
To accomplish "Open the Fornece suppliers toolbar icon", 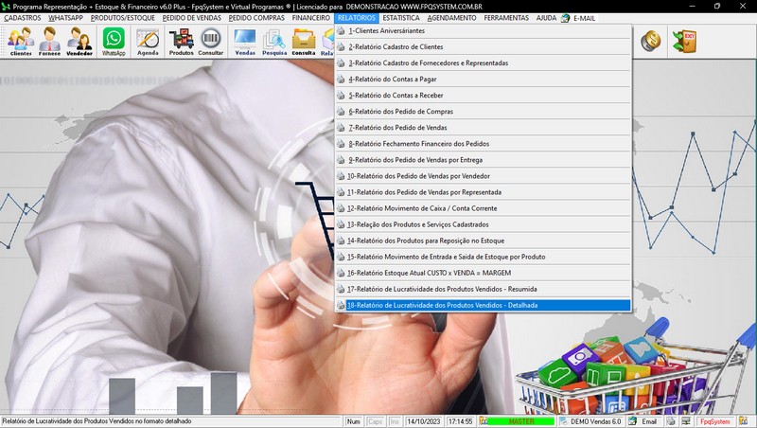I will [x=50, y=41].
